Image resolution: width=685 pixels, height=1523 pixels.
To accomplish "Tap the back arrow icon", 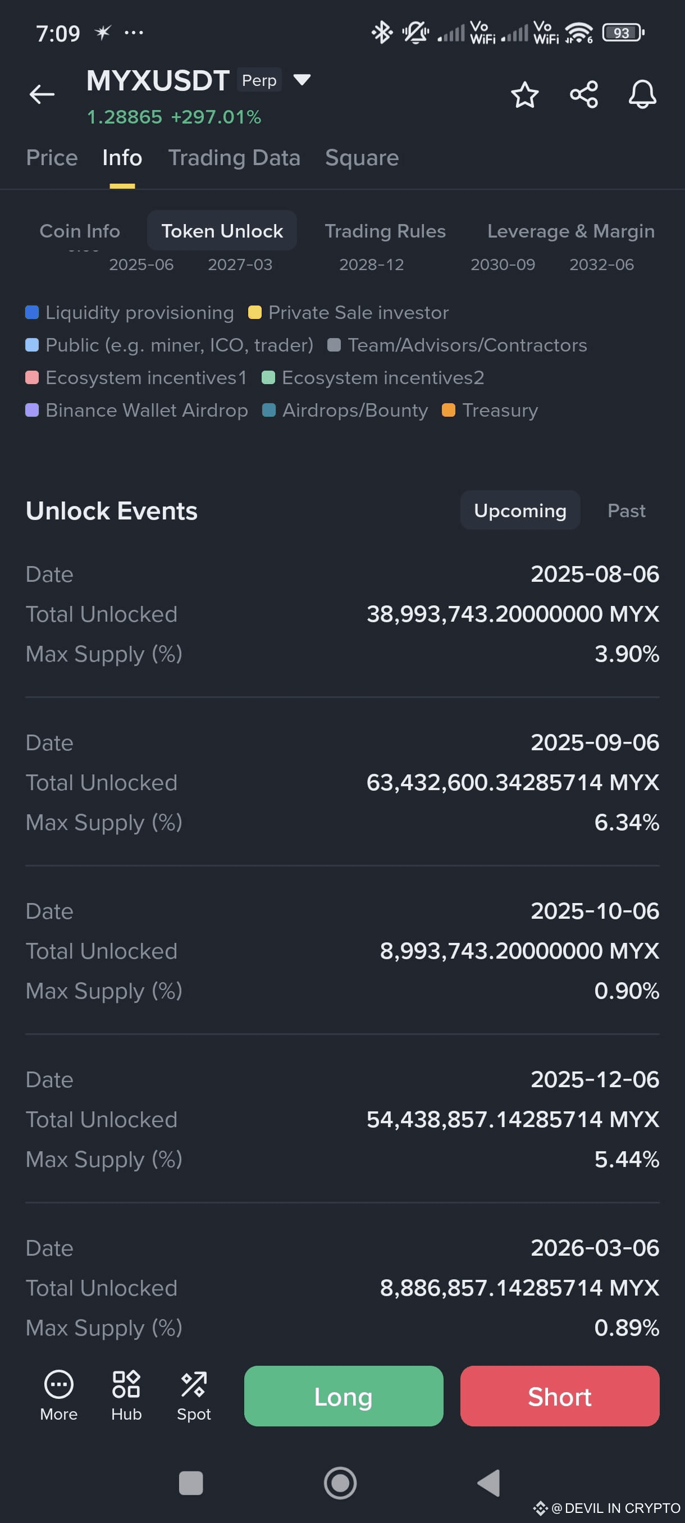I will tap(42, 94).
